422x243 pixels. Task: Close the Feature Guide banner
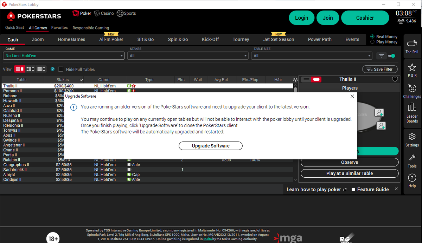396,189
